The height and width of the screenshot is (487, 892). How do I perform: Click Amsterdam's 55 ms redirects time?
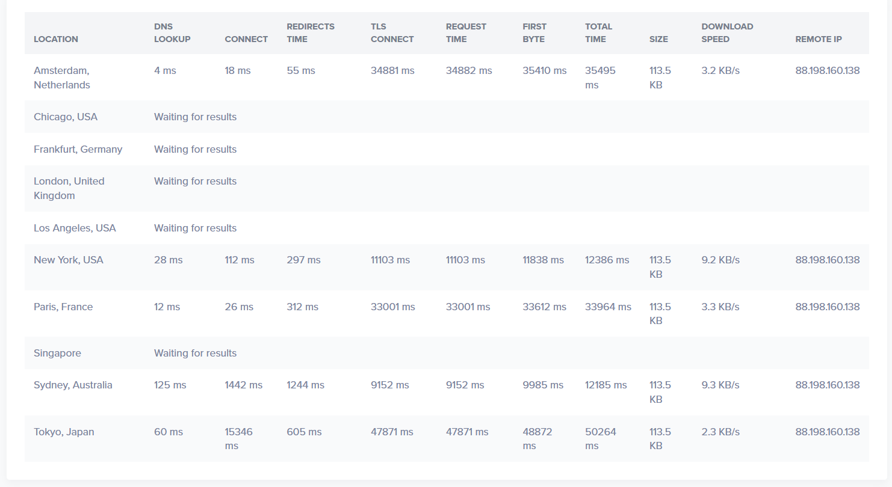point(301,70)
